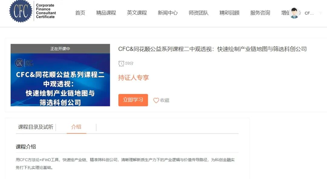The height and width of the screenshot is (179, 327).
Task: Select 首页 in the navigation bar
Action: pos(80,13)
